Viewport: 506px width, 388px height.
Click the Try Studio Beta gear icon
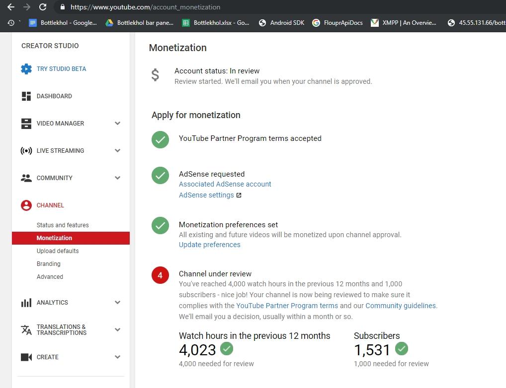26,68
